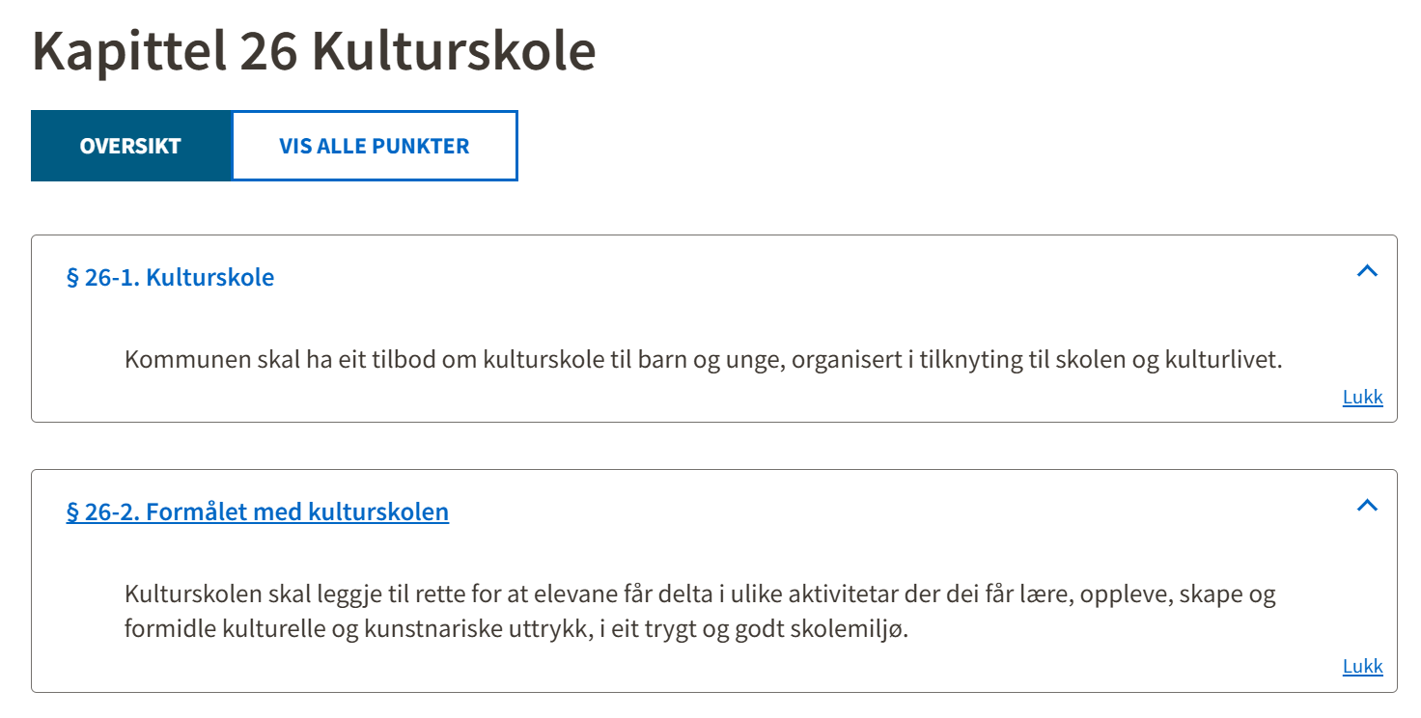Image resolution: width=1421 pixels, height=718 pixels.
Task: Open § 26-2. Formålet med kulturskolen link
Action: [x=257, y=511]
